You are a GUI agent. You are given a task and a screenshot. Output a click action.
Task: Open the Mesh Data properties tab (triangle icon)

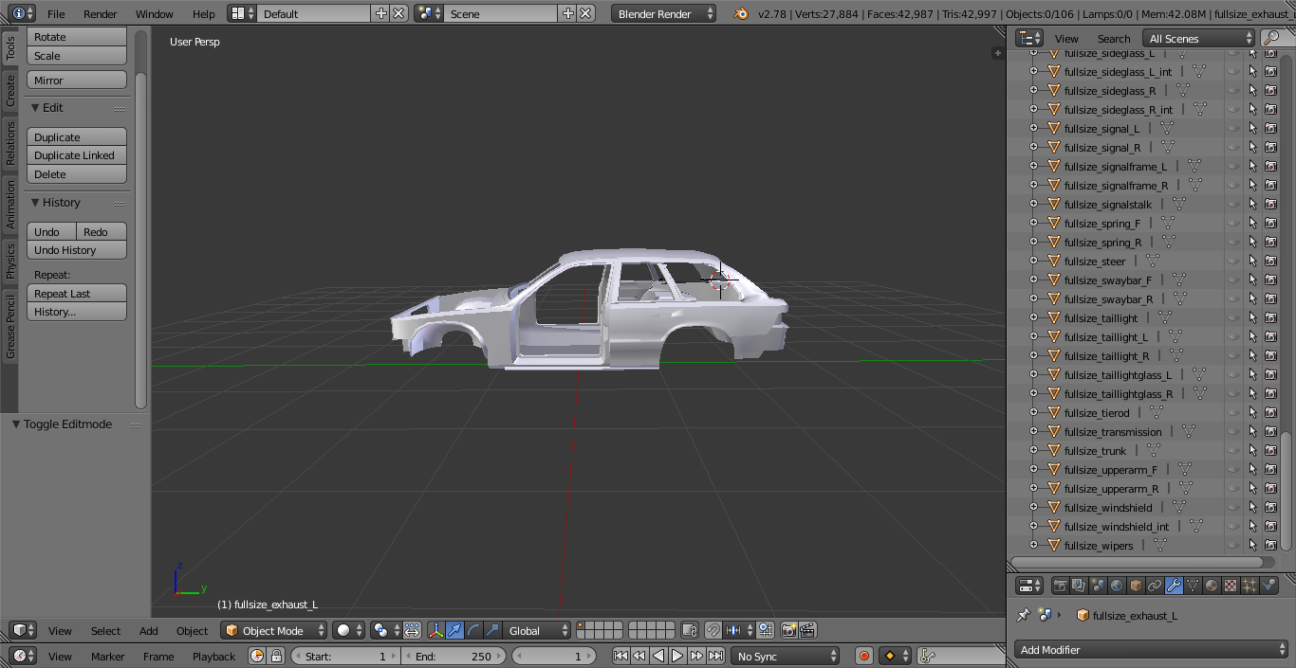(1193, 586)
